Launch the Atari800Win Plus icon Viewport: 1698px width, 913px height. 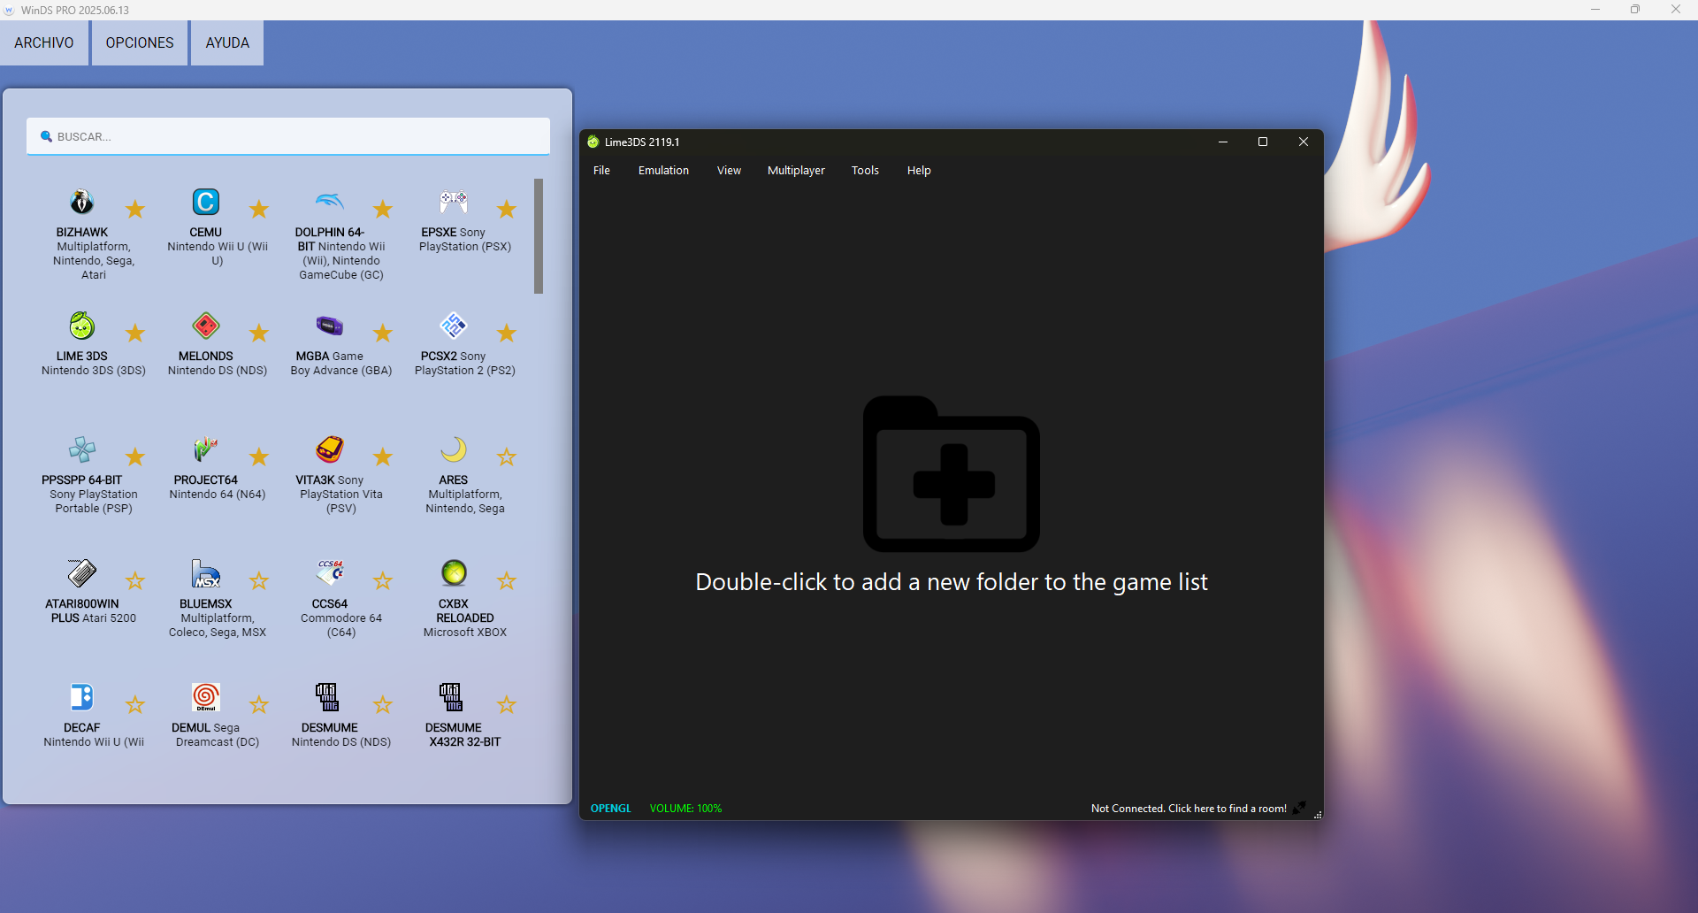[x=82, y=573]
